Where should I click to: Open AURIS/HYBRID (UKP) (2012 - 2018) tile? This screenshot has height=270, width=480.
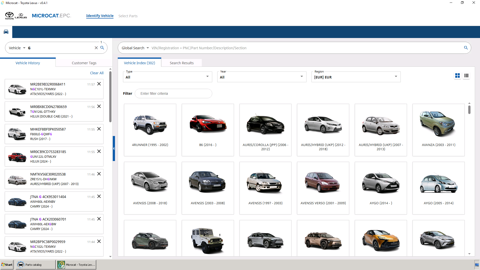323,130
